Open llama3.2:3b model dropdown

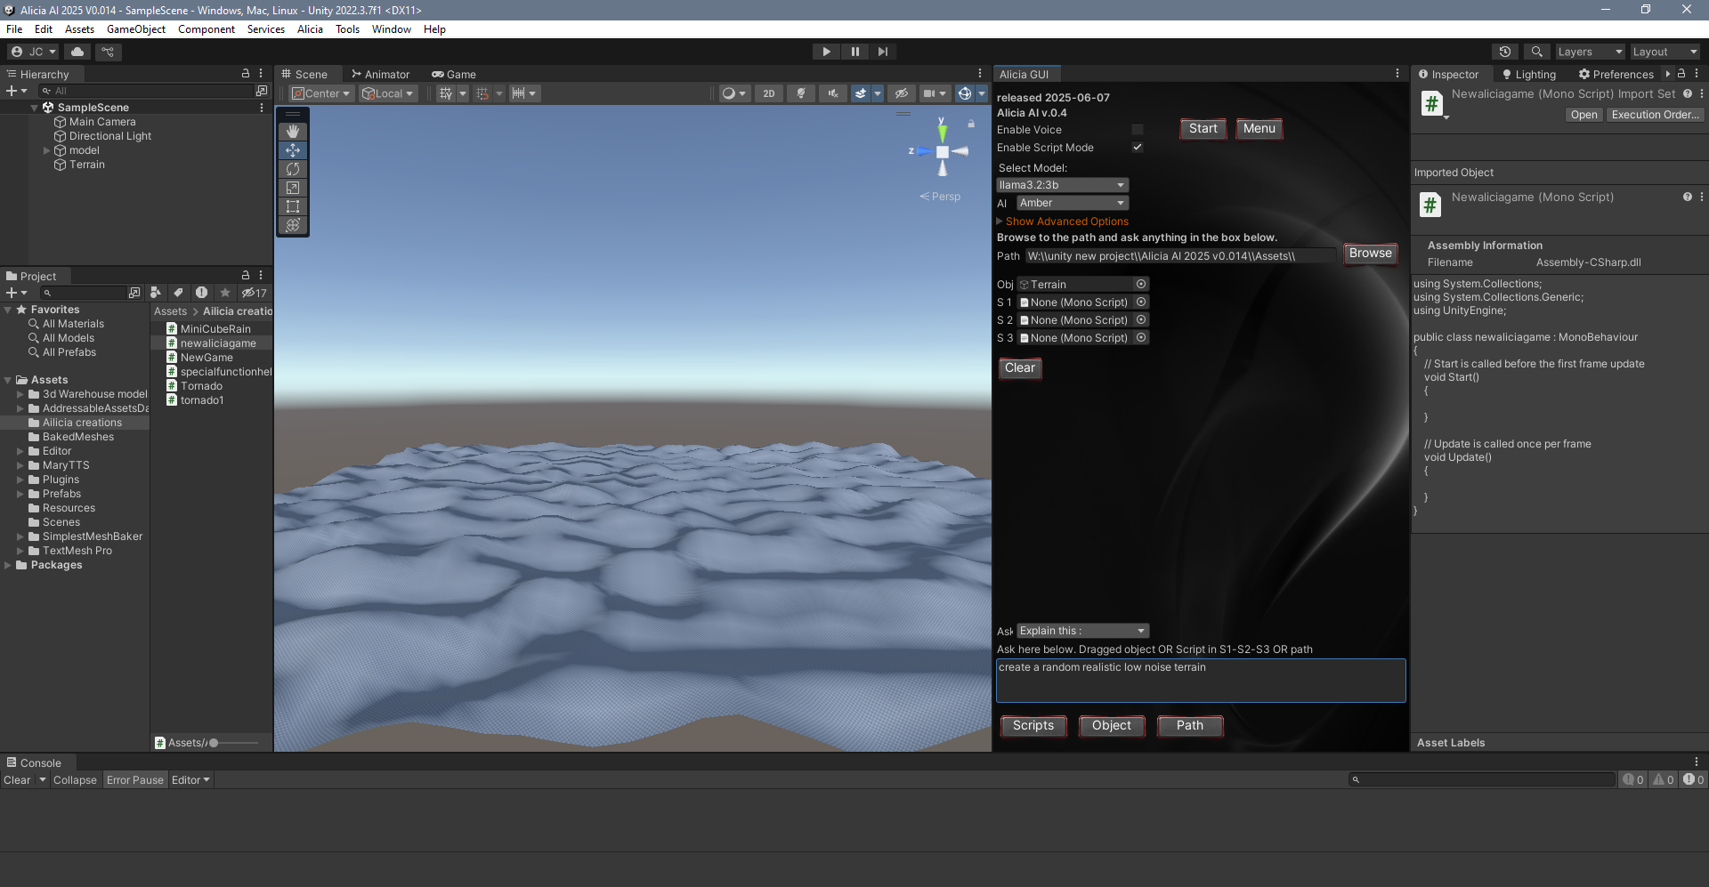pos(1062,185)
